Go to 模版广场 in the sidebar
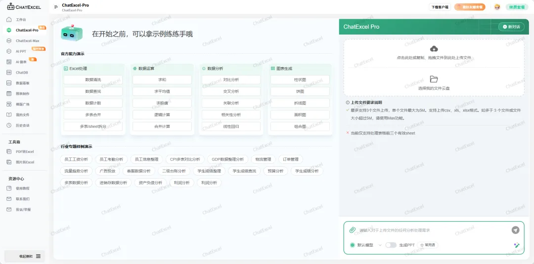Viewport: 534px width, 264px height. tap(23, 104)
